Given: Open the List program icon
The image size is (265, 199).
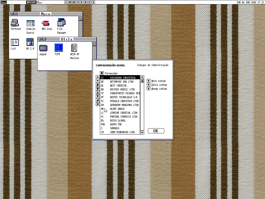Looking at the screenshot, I should [x=14, y=42].
